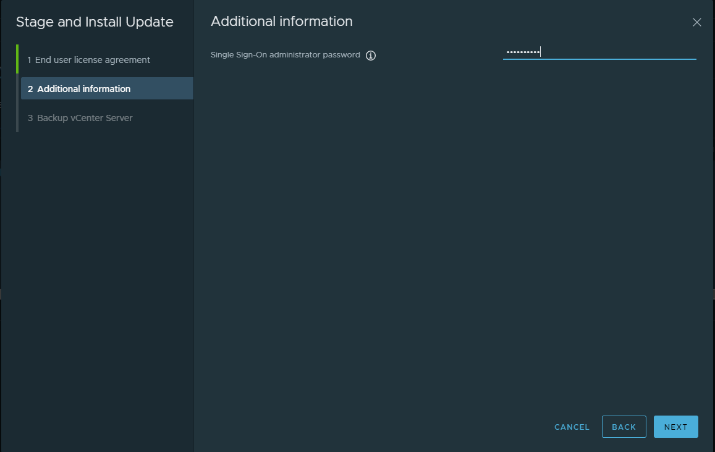Focus the Single Sign-On administrator password field
The height and width of the screenshot is (452, 715).
[x=599, y=52]
